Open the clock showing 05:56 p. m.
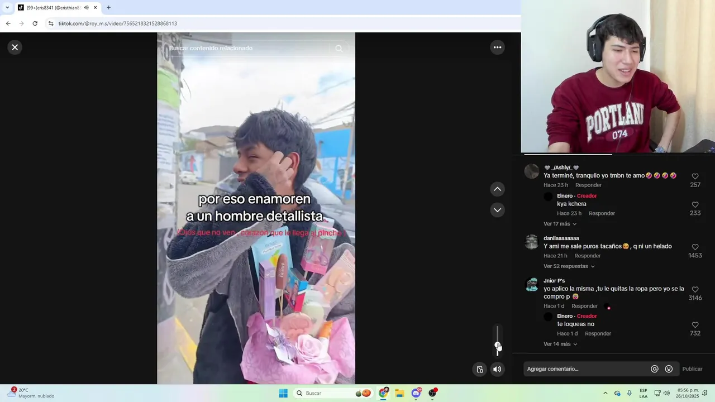Viewport: 715px width, 402px height. coord(688,393)
